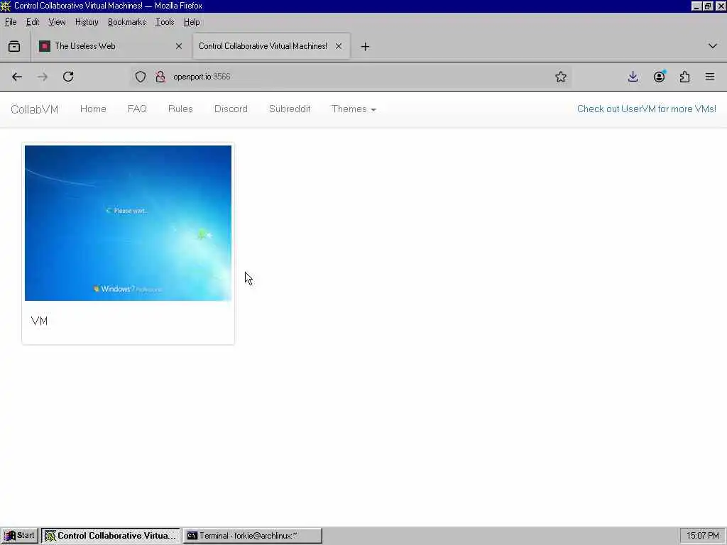Open the Edit menu
The height and width of the screenshot is (545, 727).
click(33, 22)
